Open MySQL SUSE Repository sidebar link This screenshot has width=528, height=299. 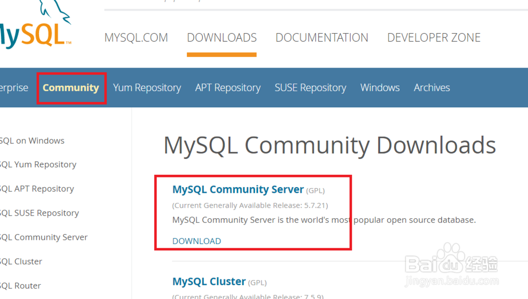pos(40,213)
